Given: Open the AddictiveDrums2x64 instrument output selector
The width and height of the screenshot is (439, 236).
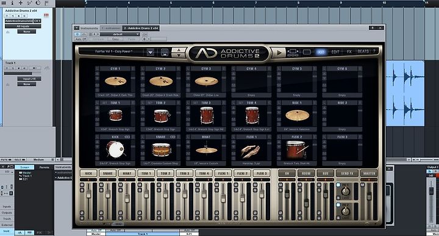Looking at the screenshot, I should (x=19, y=21).
